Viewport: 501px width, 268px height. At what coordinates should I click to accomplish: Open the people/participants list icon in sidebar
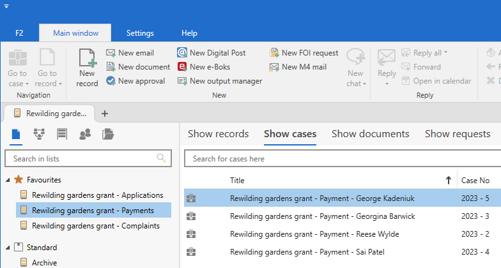pyautogui.click(x=85, y=134)
